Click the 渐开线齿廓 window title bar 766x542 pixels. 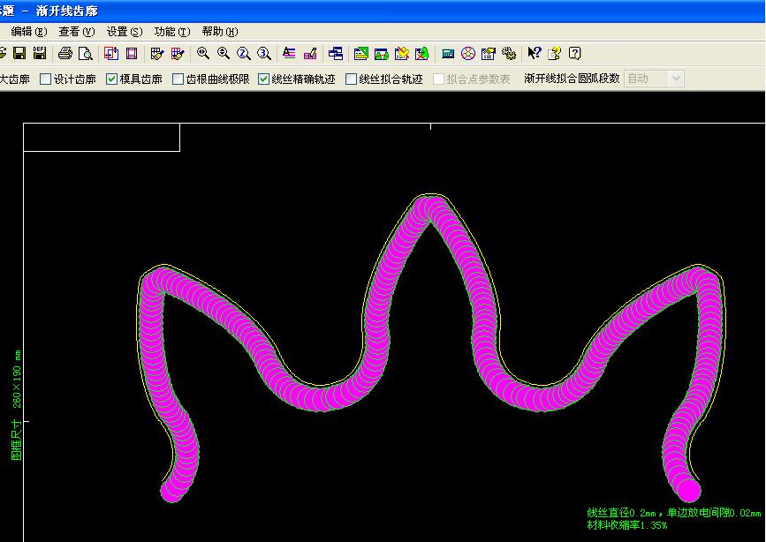click(x=383, y=11)
